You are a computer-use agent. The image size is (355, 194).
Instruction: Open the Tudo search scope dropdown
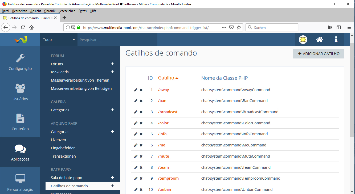[59, 40]
